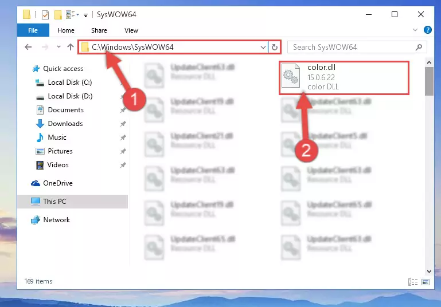Open Help with the blue question mark
441x307 pixels.
pos(427,30)
